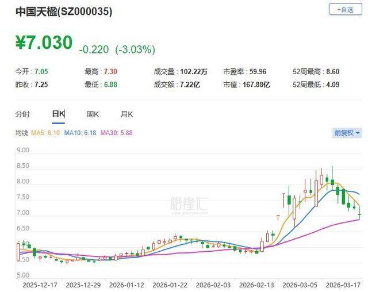Viewport: 368px width, 292px height.
Task: Switch to the 分时 intraday tab
Action: tap(22, 114)
